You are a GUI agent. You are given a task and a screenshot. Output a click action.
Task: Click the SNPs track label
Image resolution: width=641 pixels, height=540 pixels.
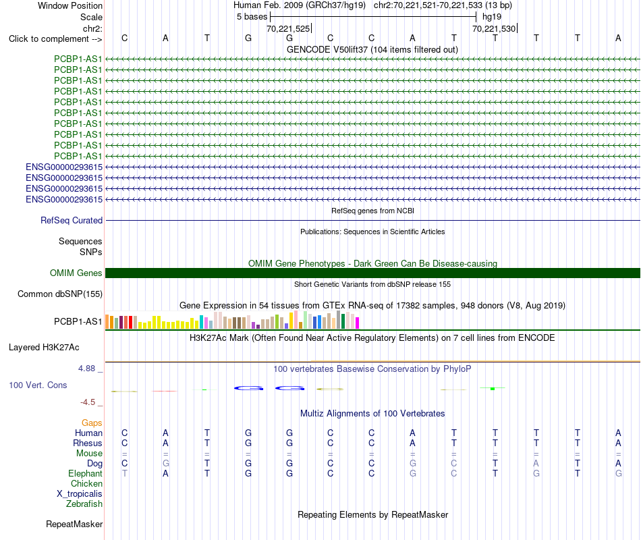click(x=91, y=252)
